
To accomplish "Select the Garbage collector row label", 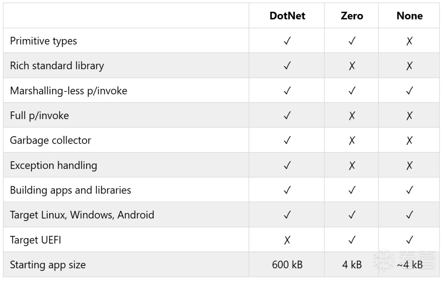I will tap(51, 141).
